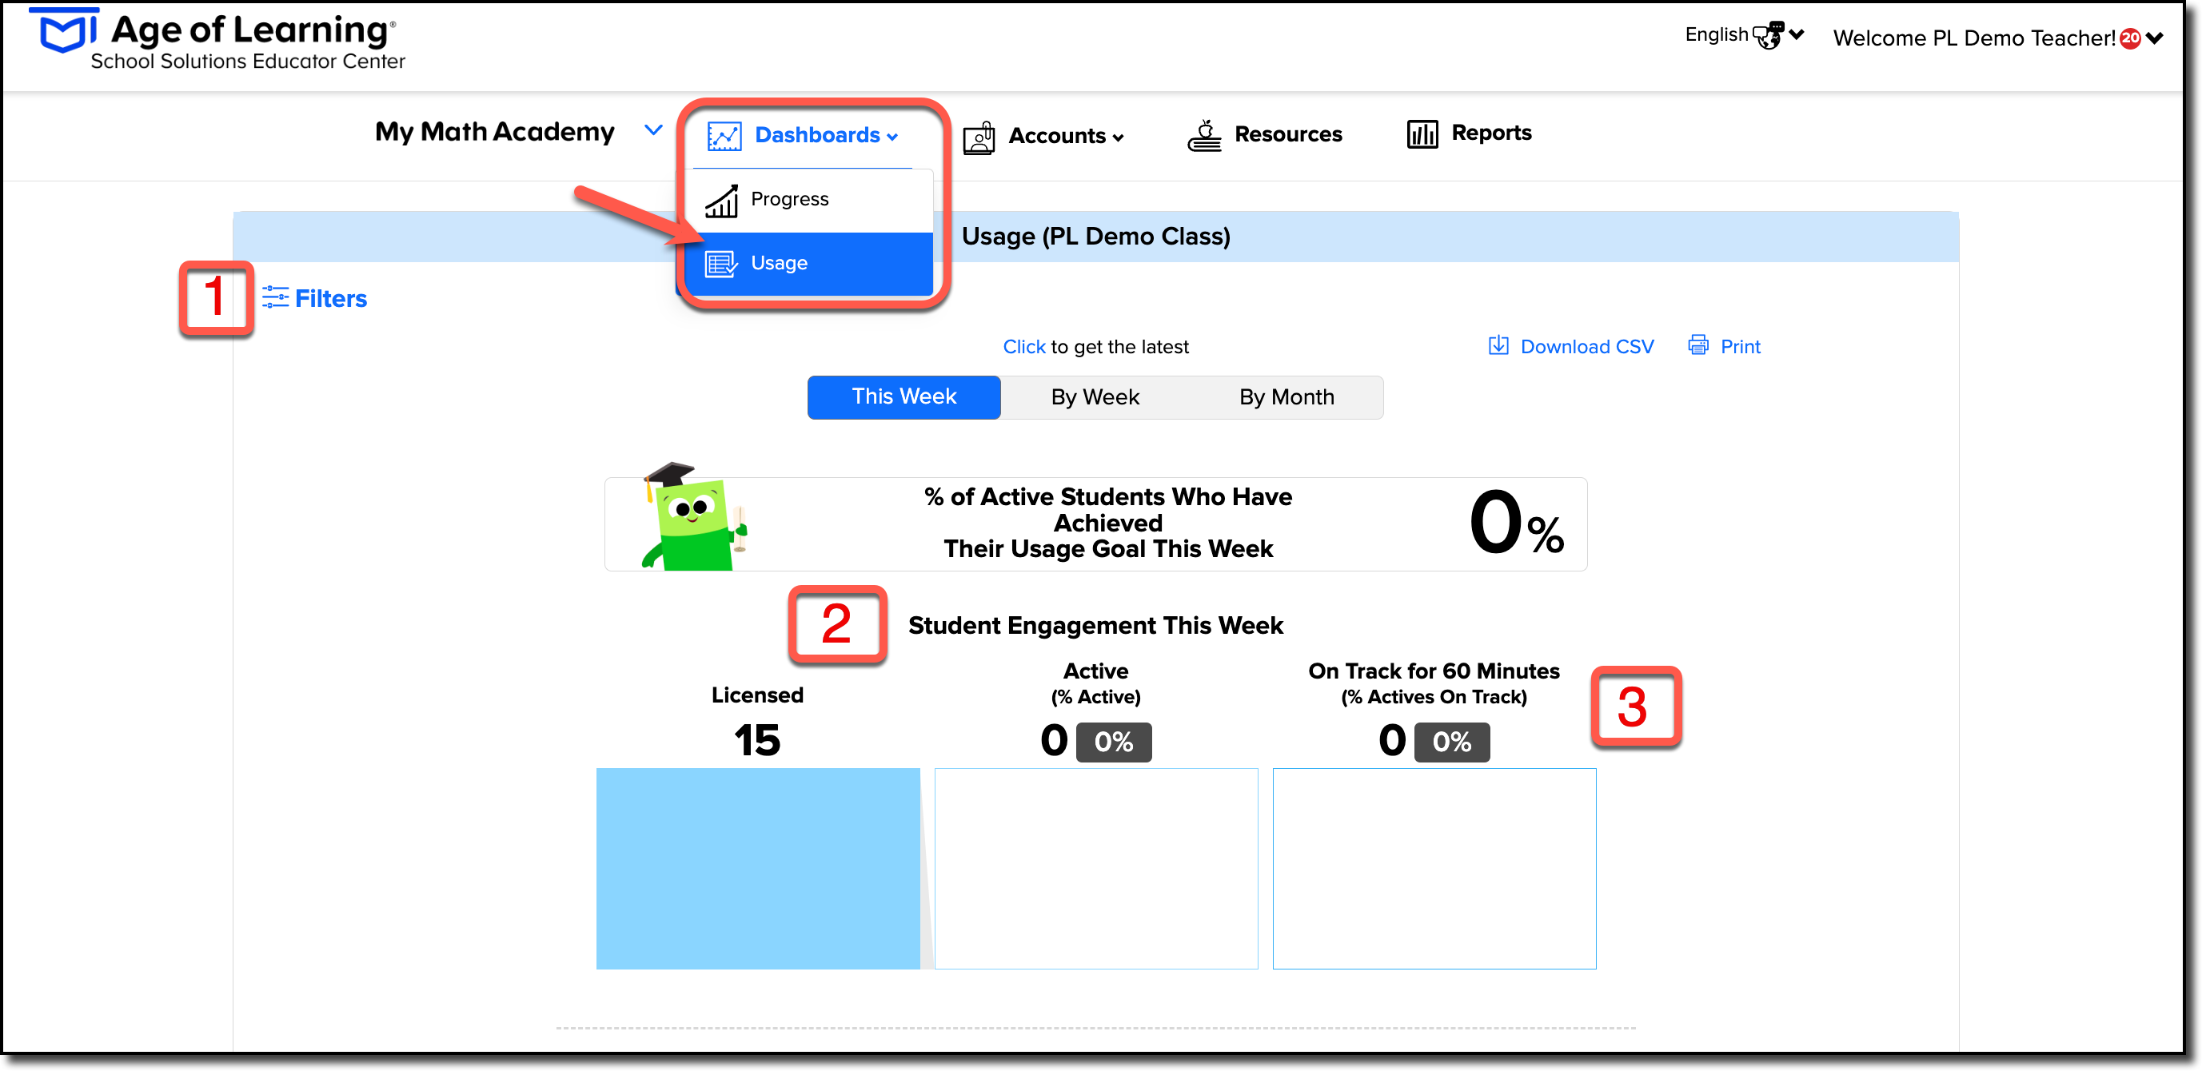Click the Licensed column label

[x=757, y=695]
